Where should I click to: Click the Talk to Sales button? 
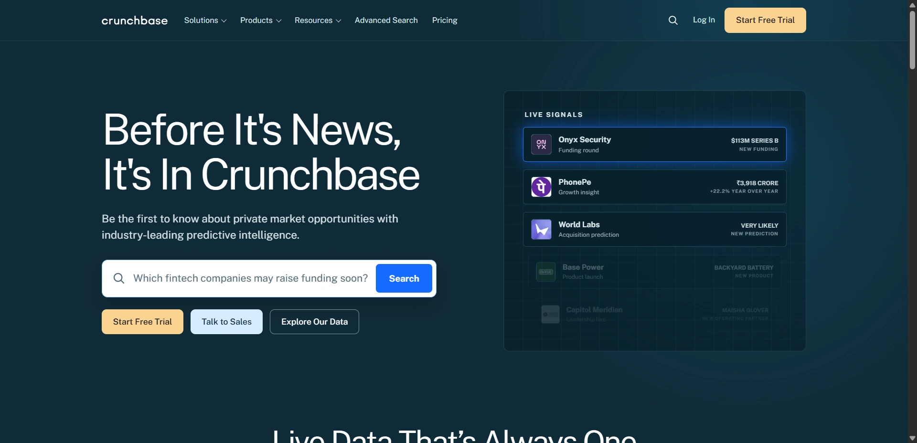[x=226, y=322]
